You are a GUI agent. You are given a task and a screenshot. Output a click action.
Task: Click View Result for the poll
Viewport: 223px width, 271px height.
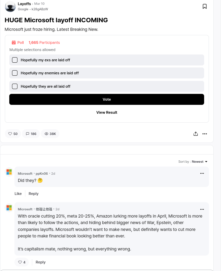107,112
